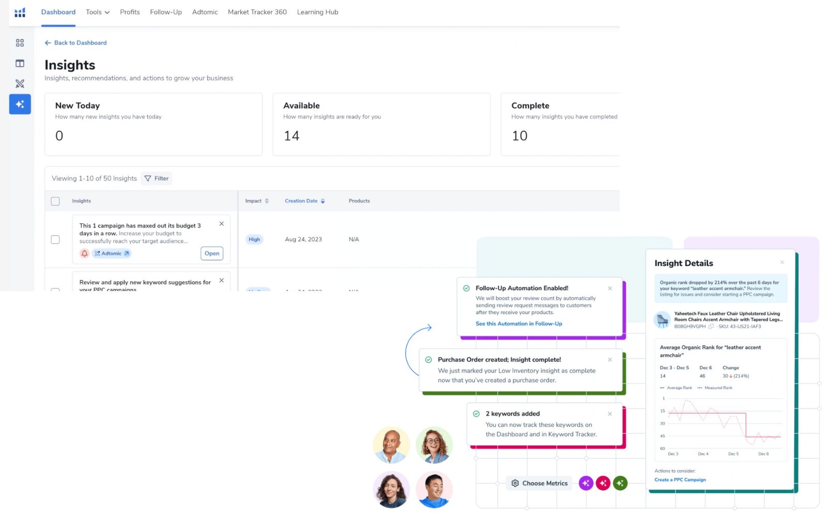The width and height of the screenshot is (827, 517).
Task: Expand the Tools dropdown menu
Action: (x=98, y=12)
